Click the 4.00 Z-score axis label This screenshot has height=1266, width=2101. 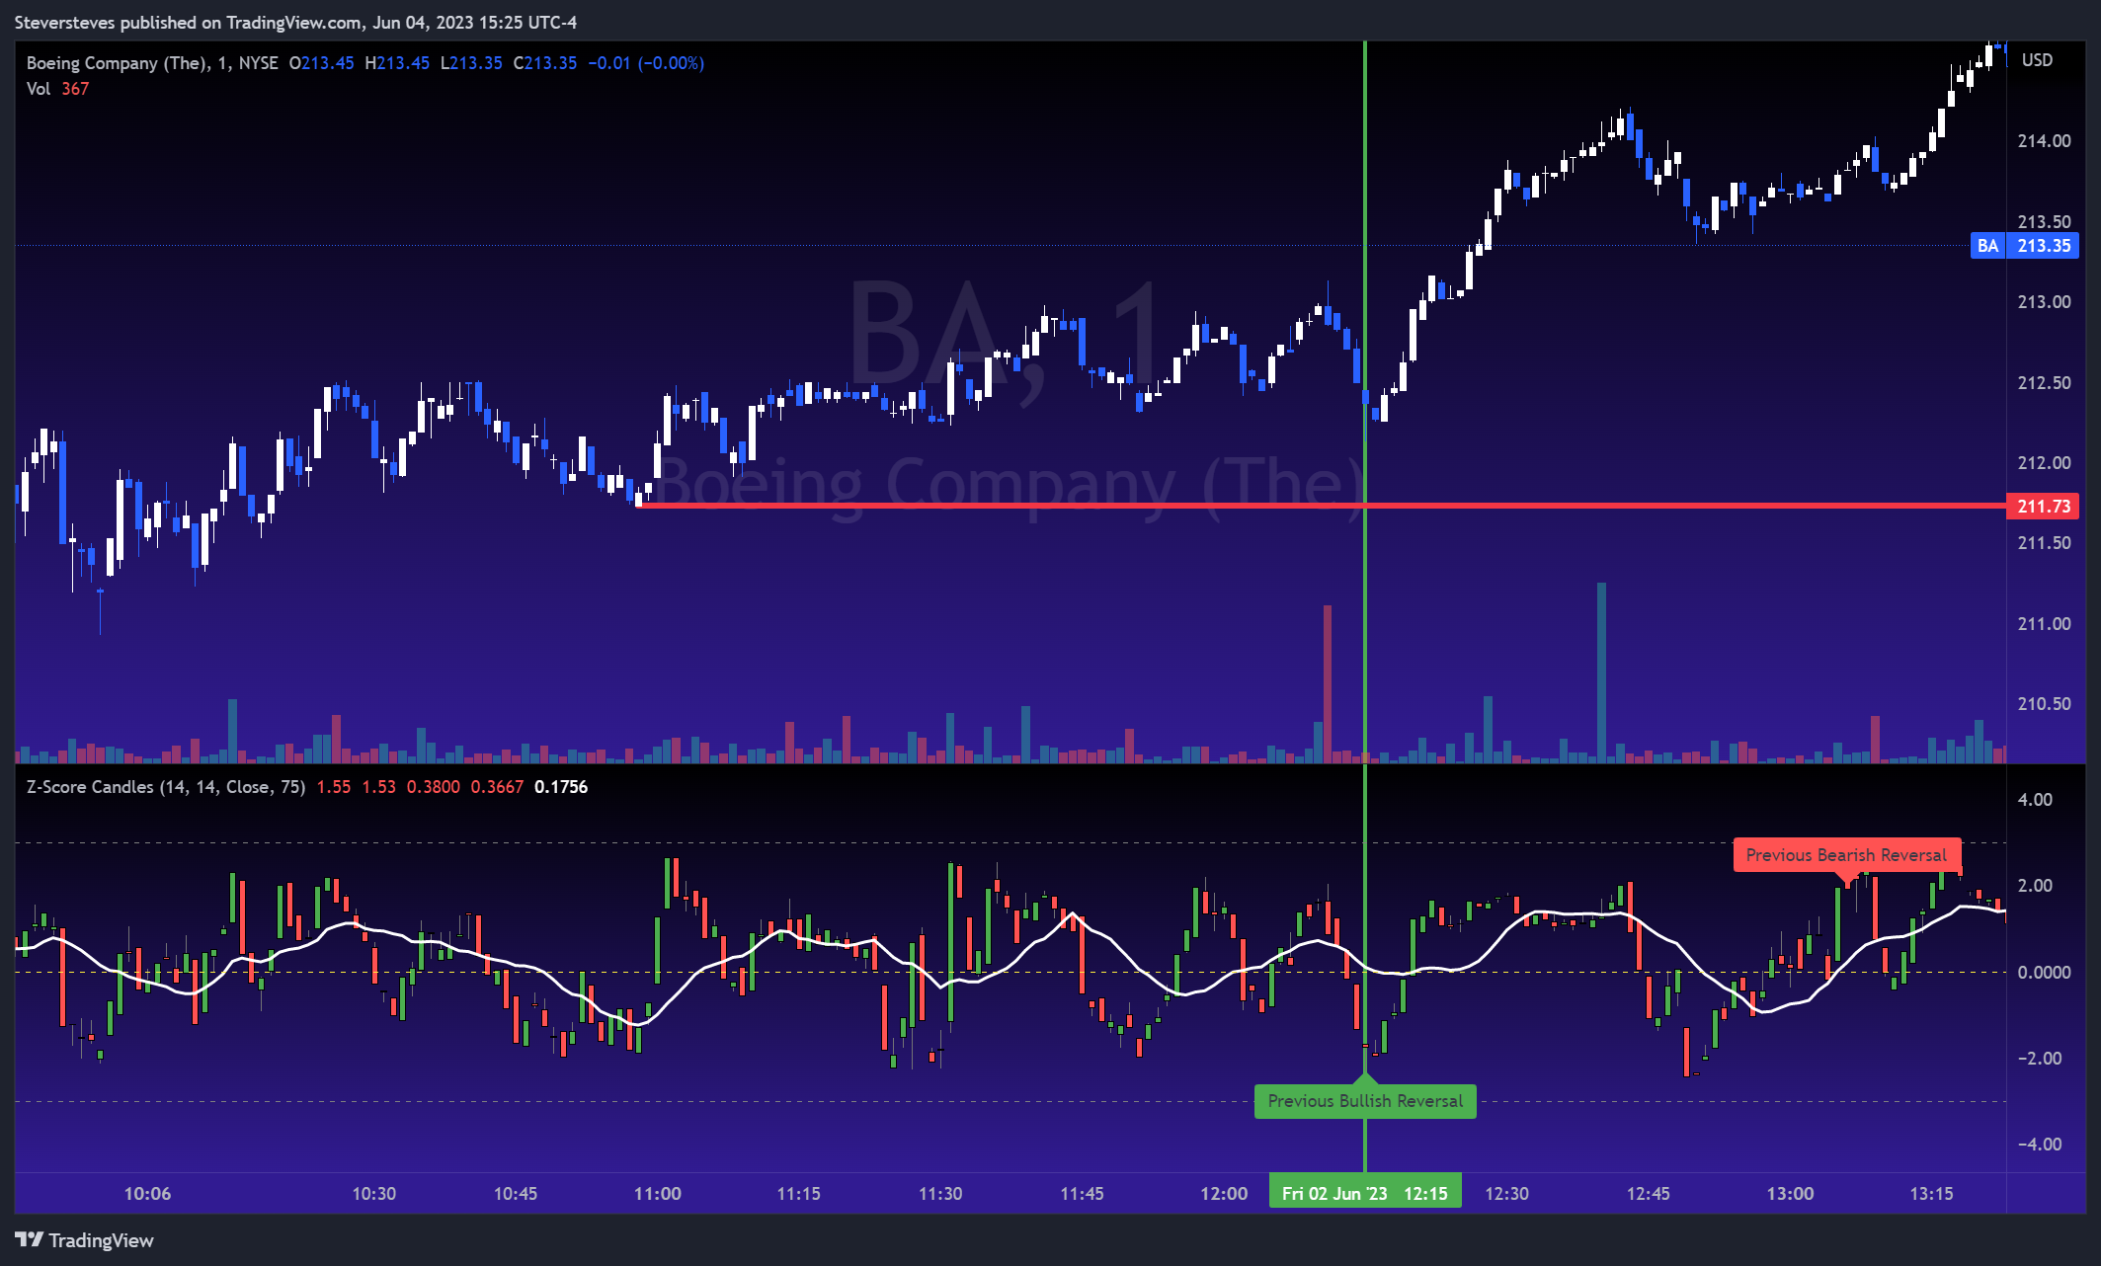point(2035,800)
